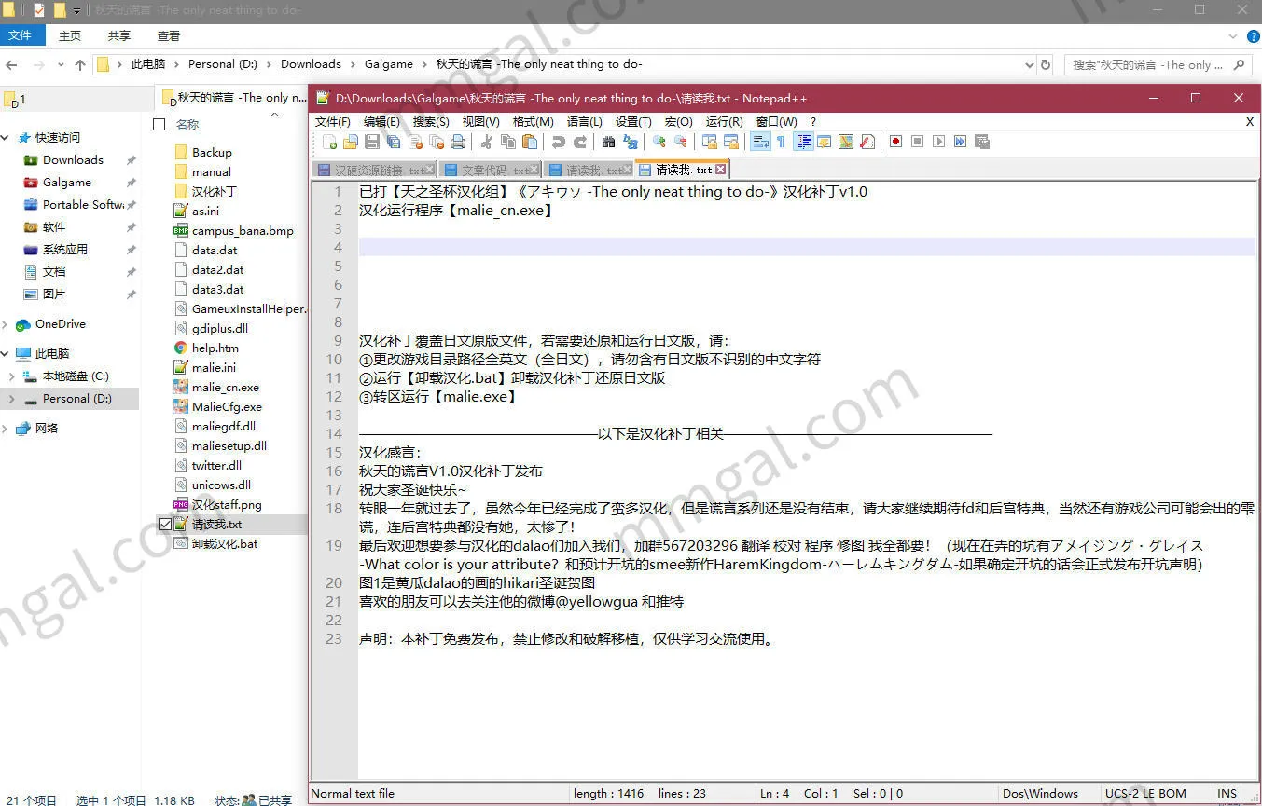Uncheck the checkbox beside 请读我.txt file
The image size is (1262, 806).
click(165, 525)
